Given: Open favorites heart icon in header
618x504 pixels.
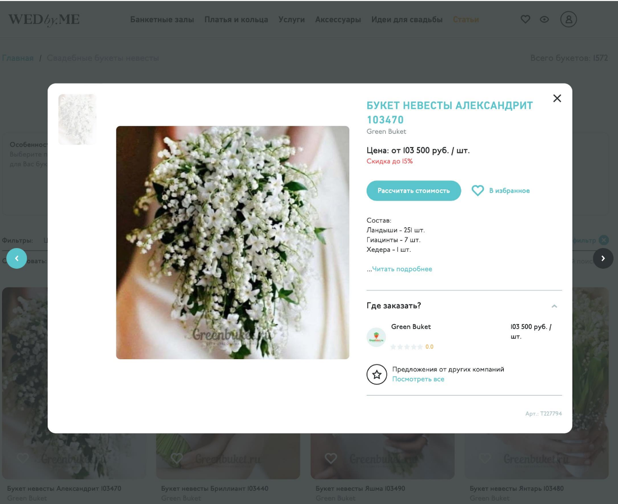Looking at the screenshot, I should (525, 19).
